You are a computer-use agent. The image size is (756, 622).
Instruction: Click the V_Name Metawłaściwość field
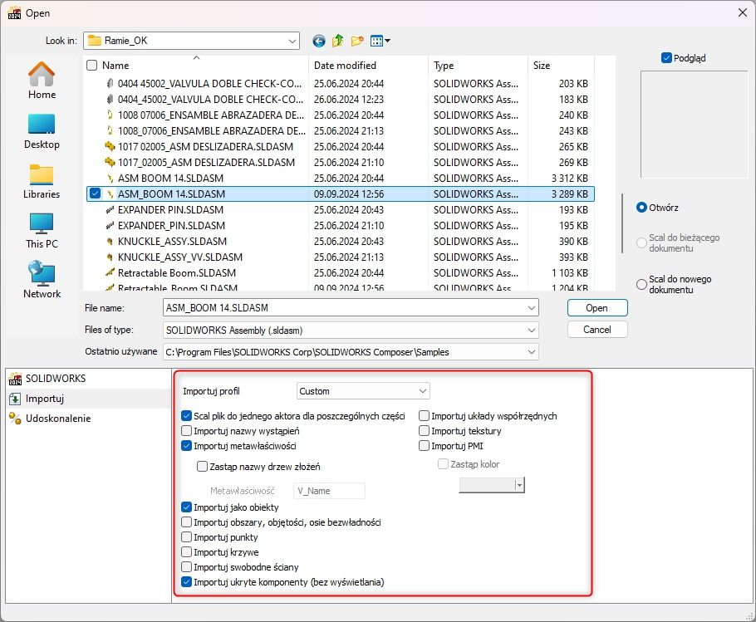(x=329, y=491)
